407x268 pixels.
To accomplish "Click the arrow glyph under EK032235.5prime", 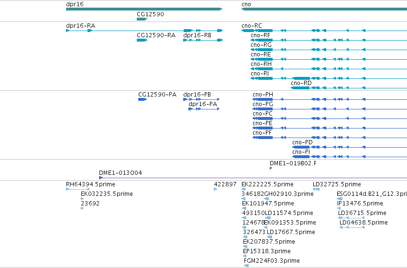I will [82, 199].
